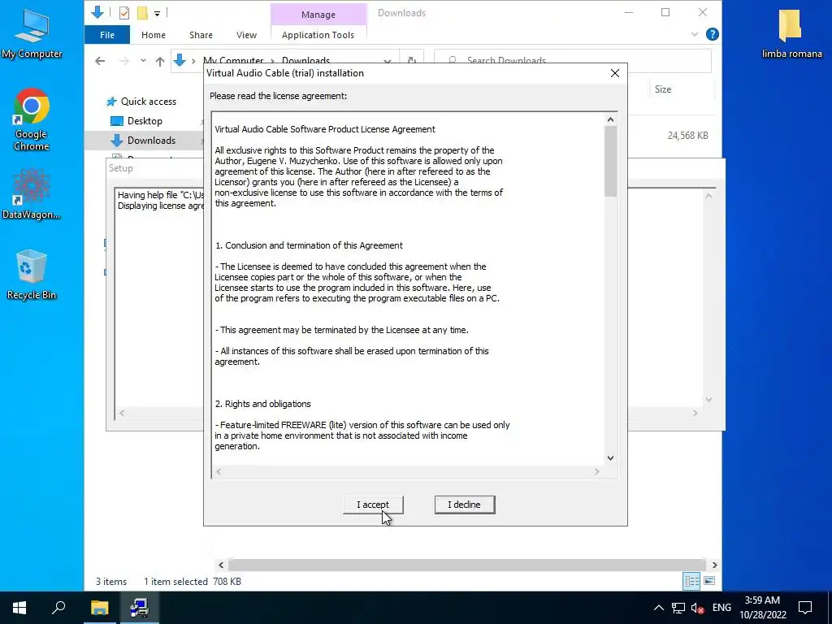Open Recycle Bin desktop icon

pyautogui.click(x=32, y=275)
